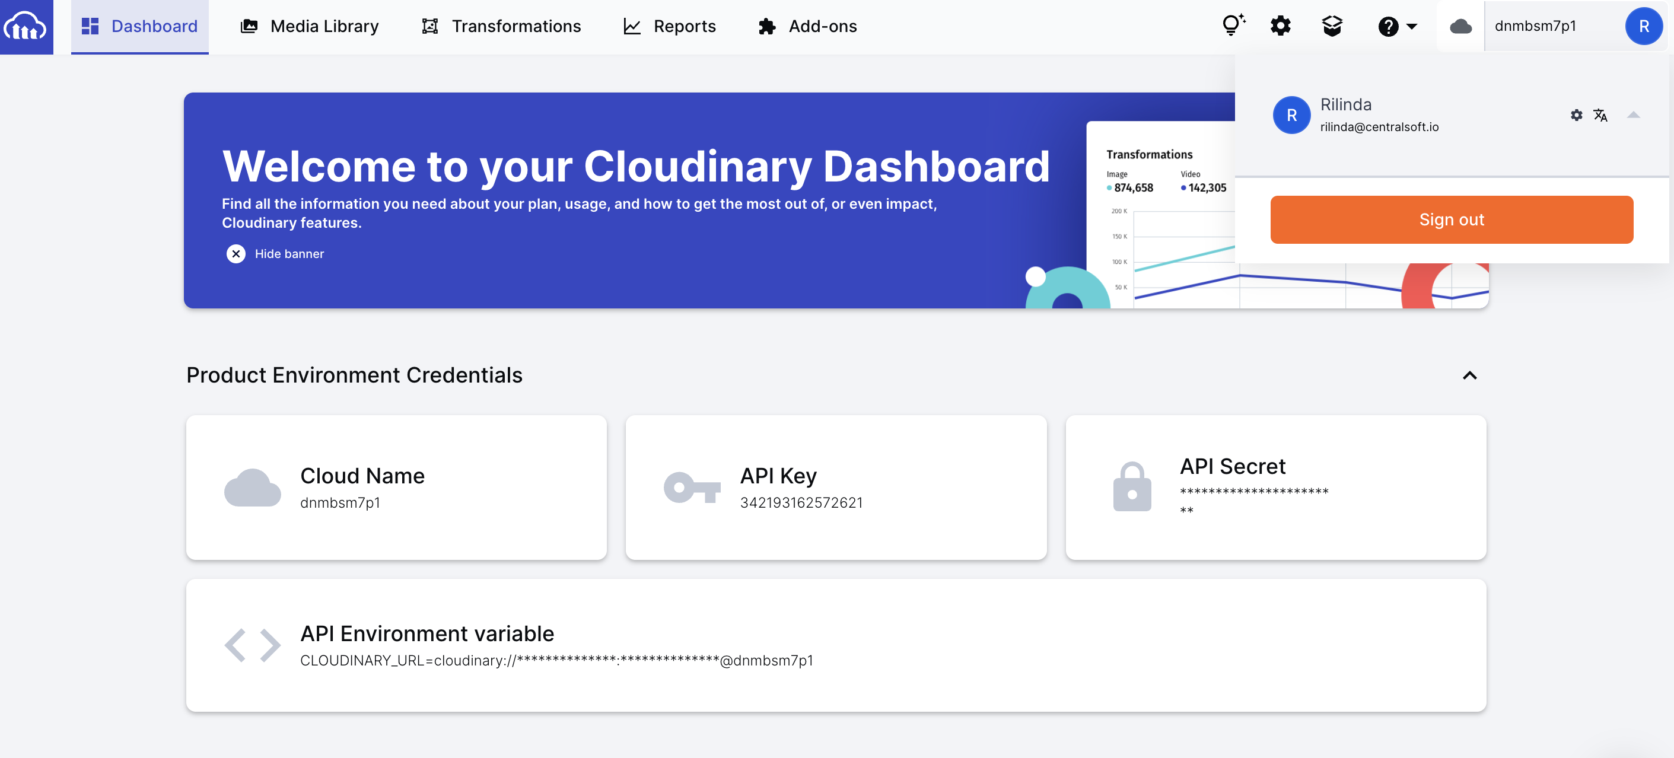
Task: Click the cloud icon beside dnmbsm7p1
Action: 1460,27
